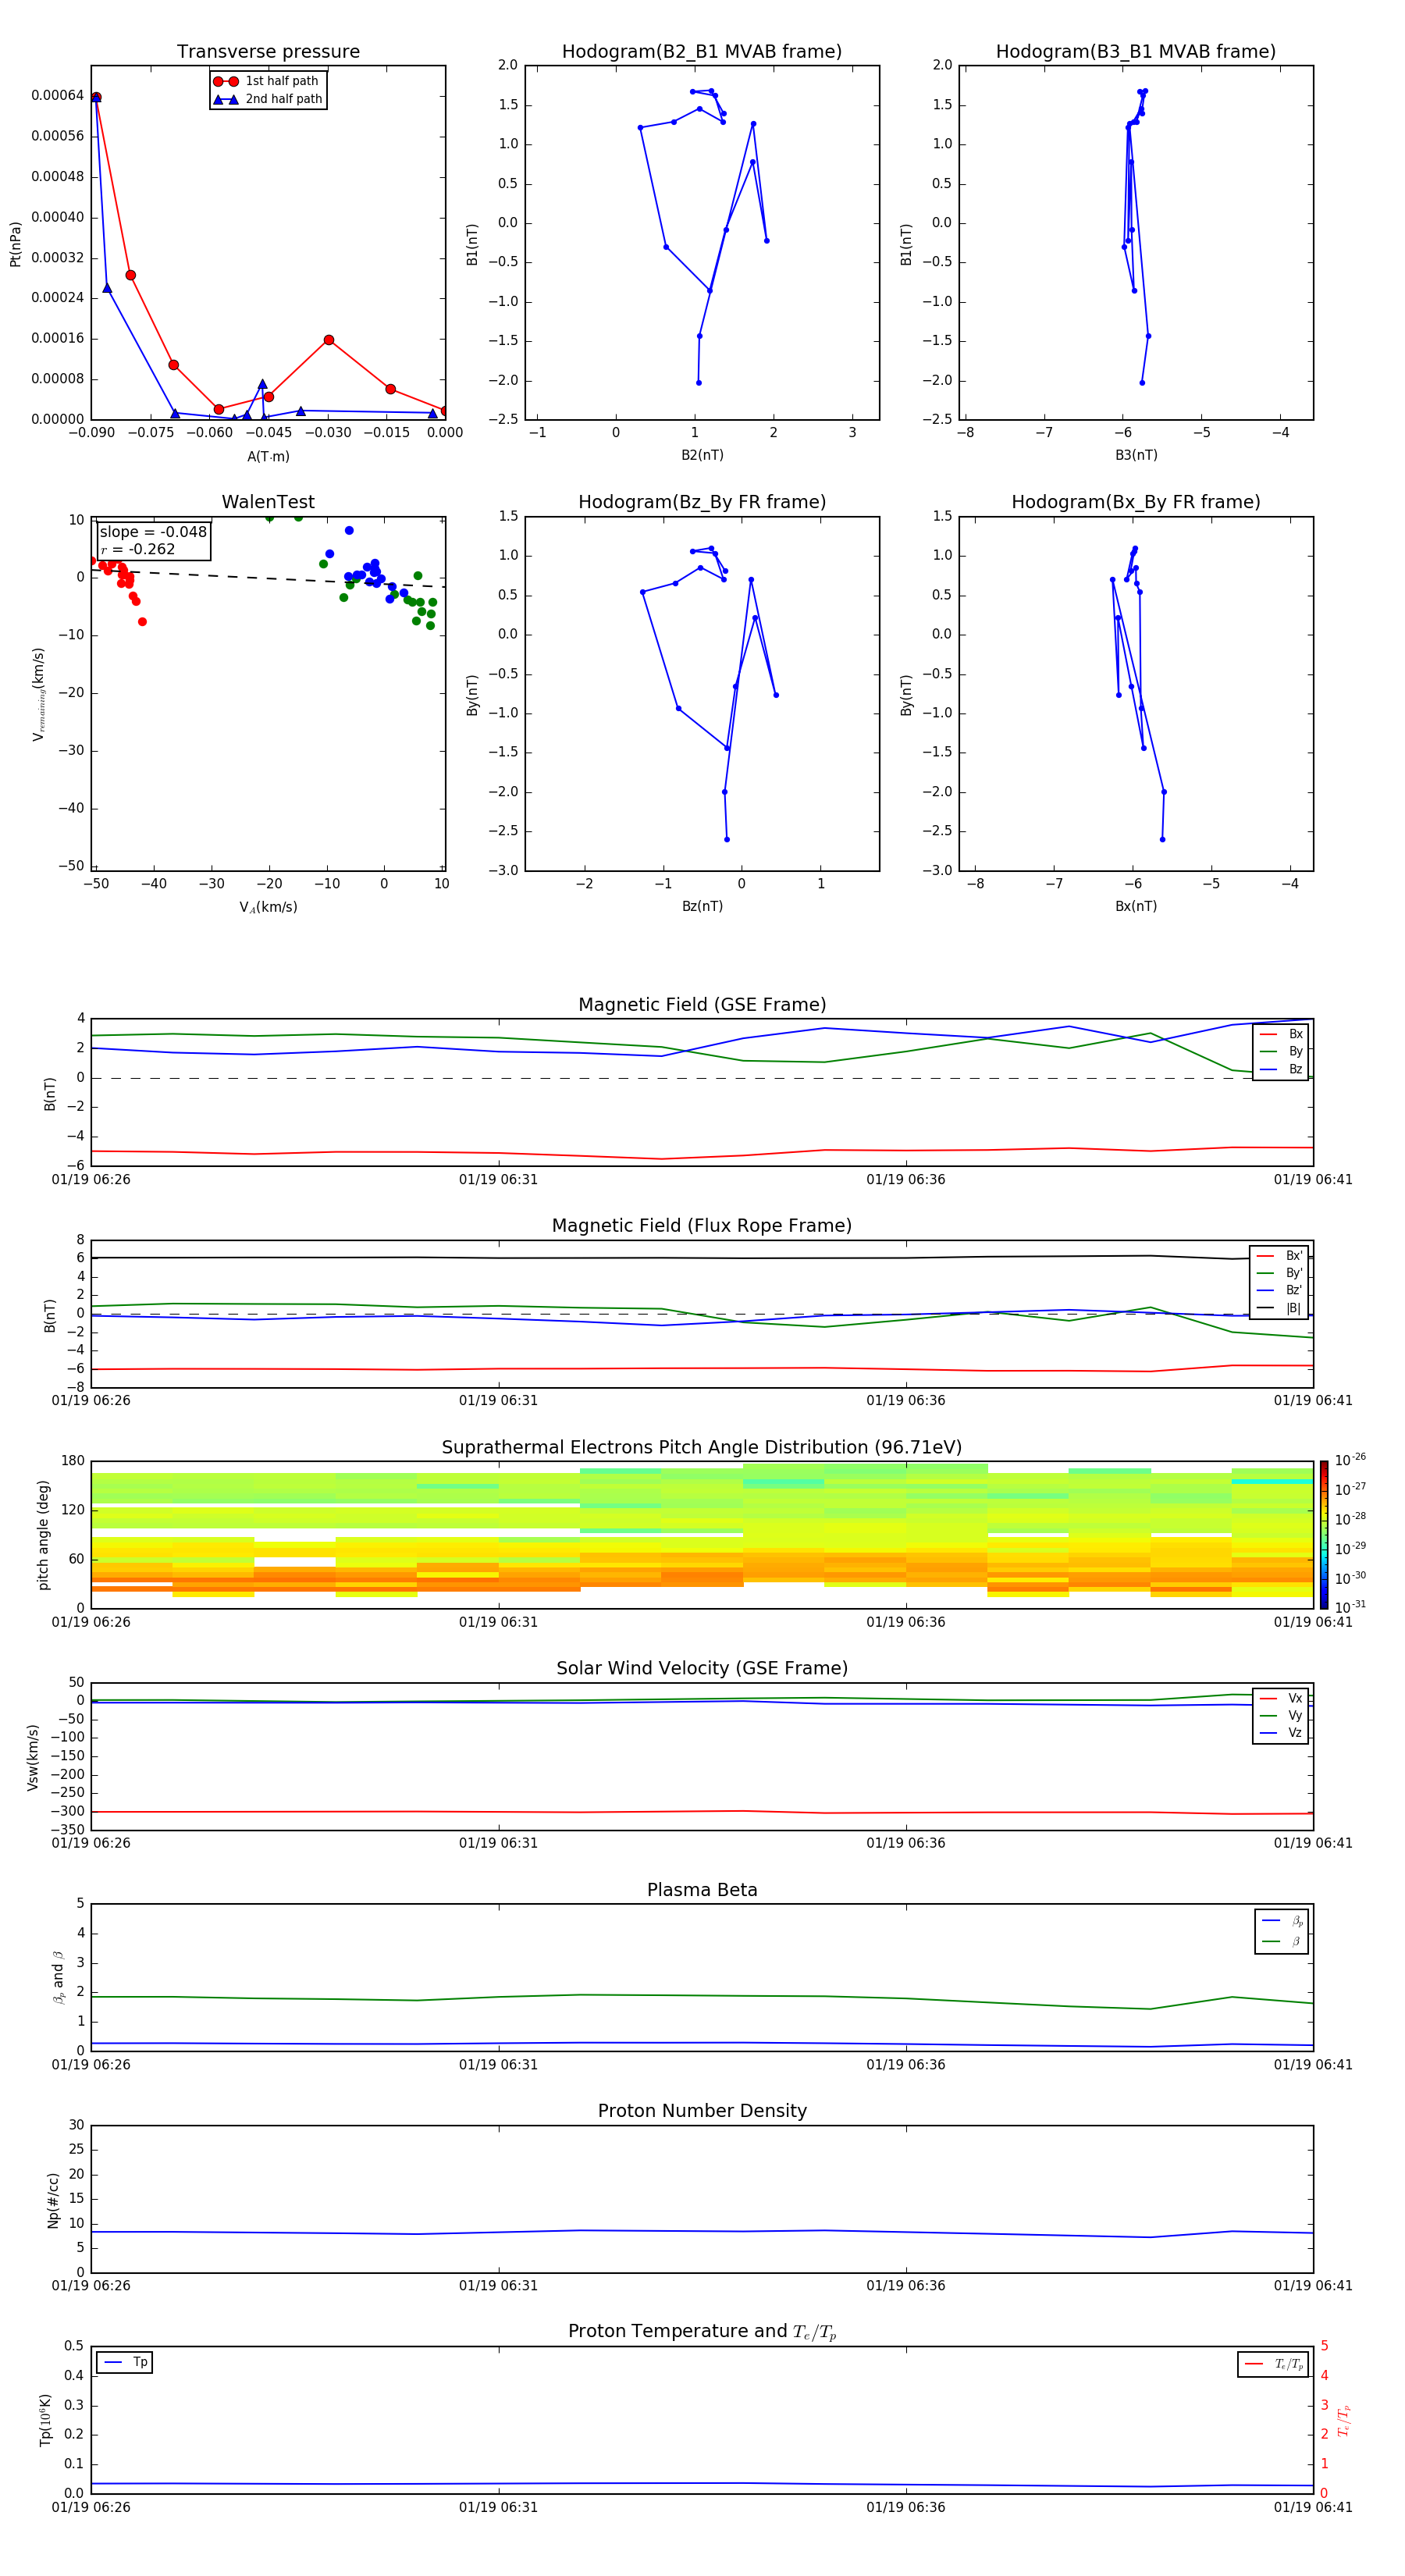The height and width of the screenshot is (2576, 1405).
Task: Click 'Hodogram(Bx_By FR frame)' title
Action: 1136,502
